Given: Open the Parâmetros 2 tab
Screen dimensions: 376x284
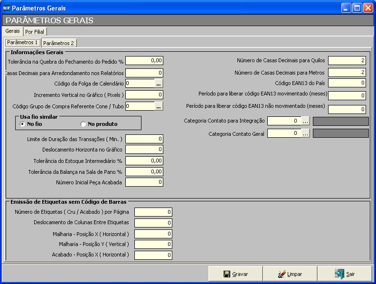Looking at the screenshot, I should [x=59, y=43].
